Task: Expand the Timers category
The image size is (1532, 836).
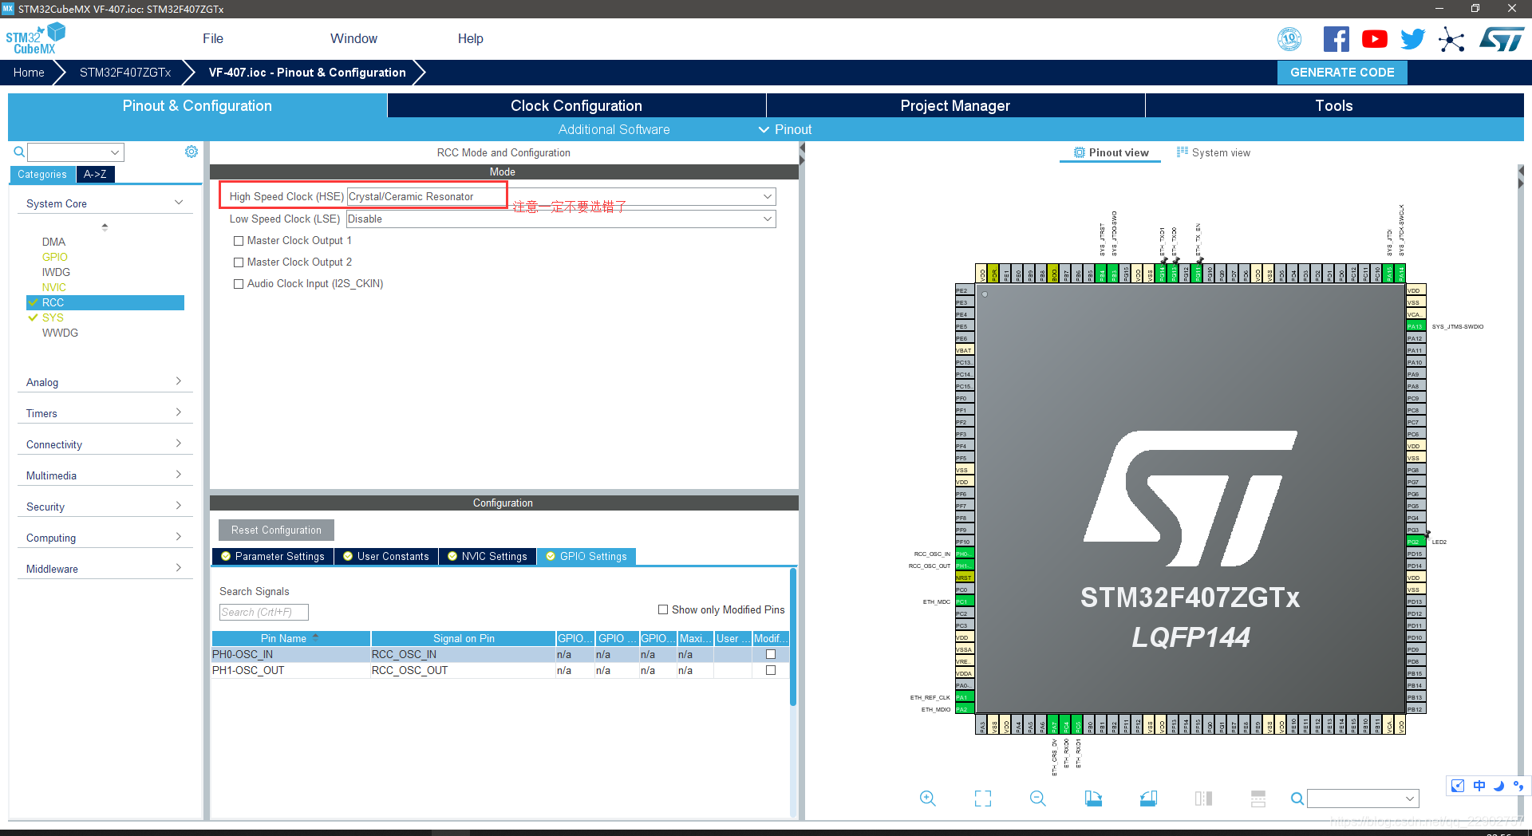Action: (x=105, y=413)
